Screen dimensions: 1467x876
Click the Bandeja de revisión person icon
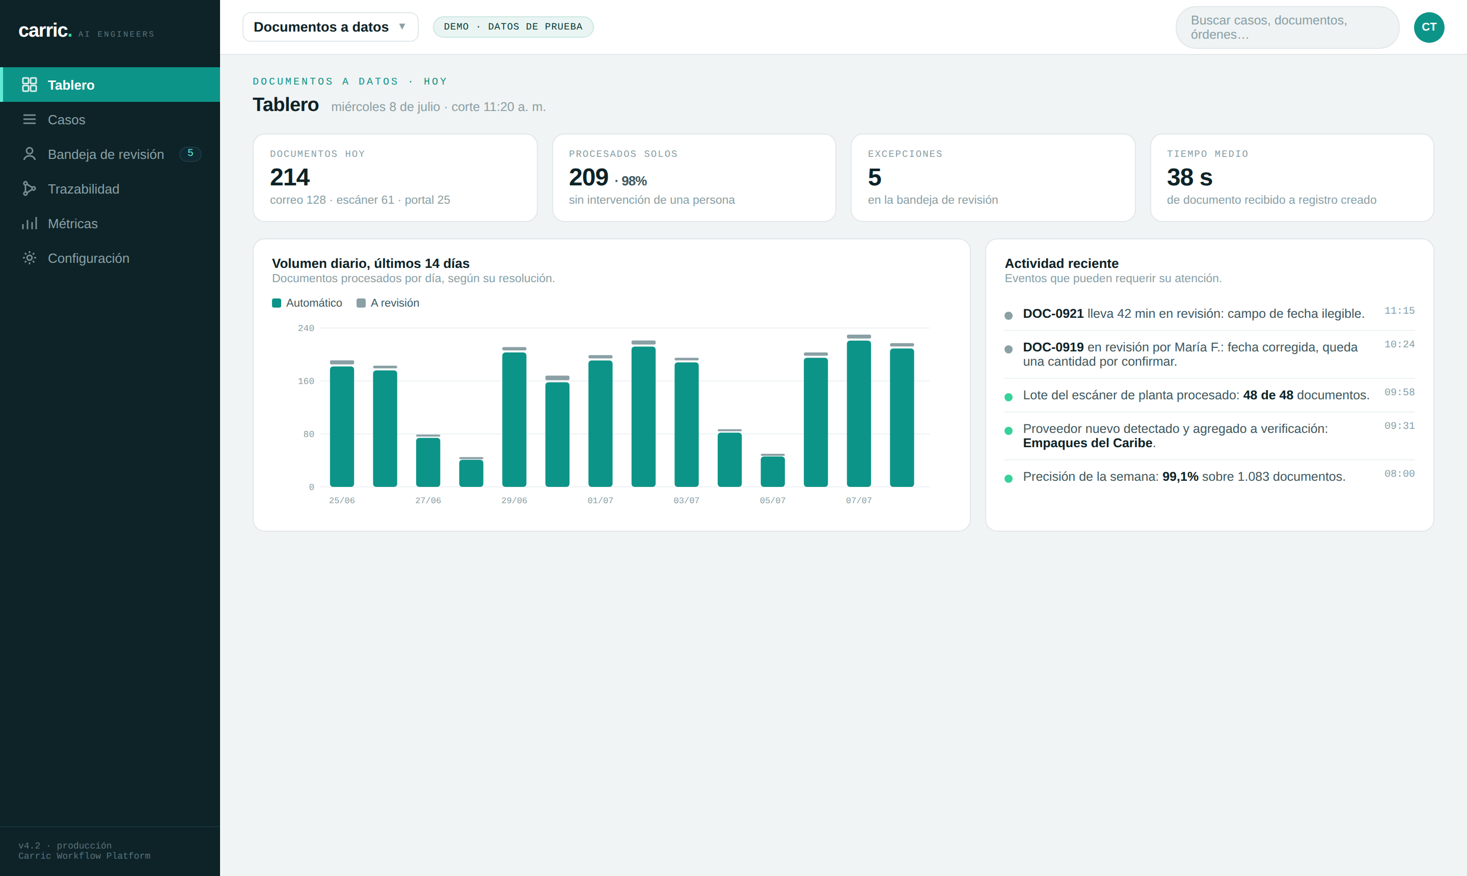coord(29,154)
